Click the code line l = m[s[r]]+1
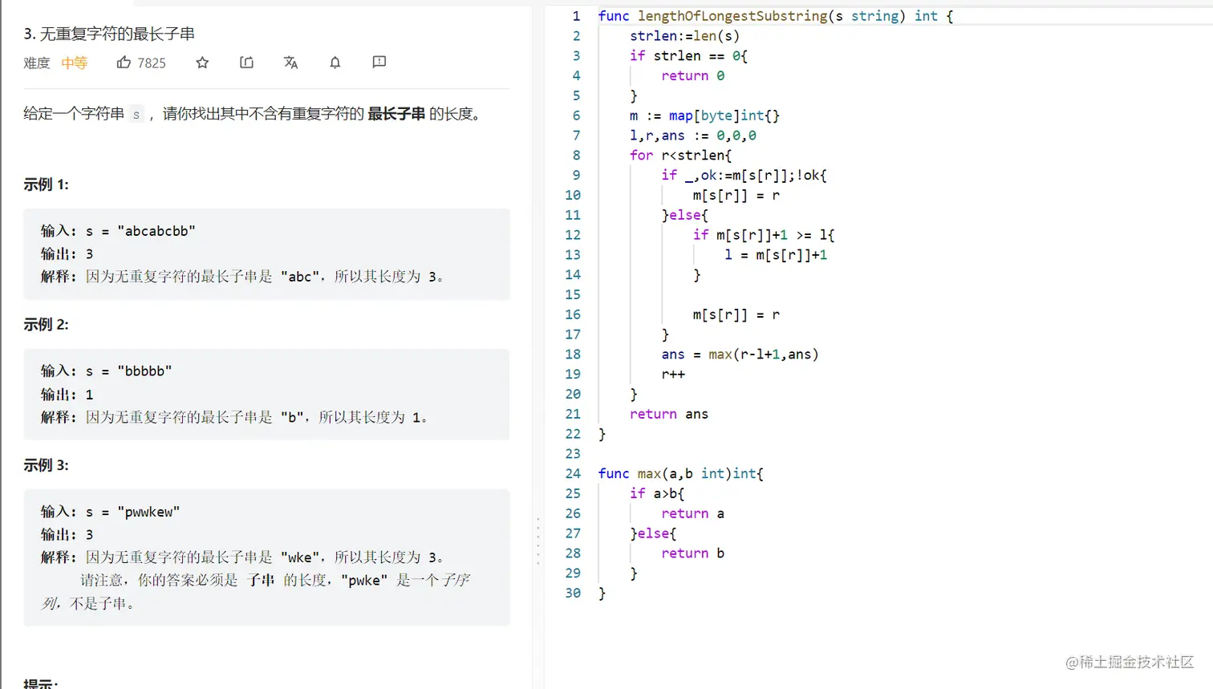Screen dimensions: 1213x689 (776, 255)
